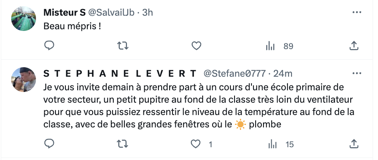Share Misteur S's tweet
This screenshot has height=160, width=378.
(354, 46)
